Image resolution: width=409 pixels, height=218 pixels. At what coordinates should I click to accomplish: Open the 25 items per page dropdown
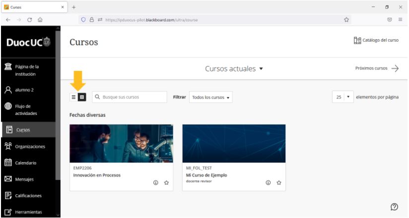pyautogui.click(x=343, y=97)
